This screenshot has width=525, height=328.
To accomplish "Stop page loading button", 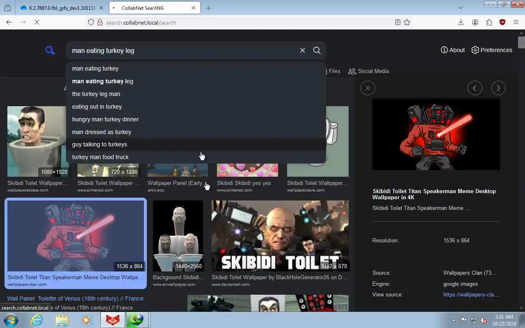I will click(x=37, y=23).
